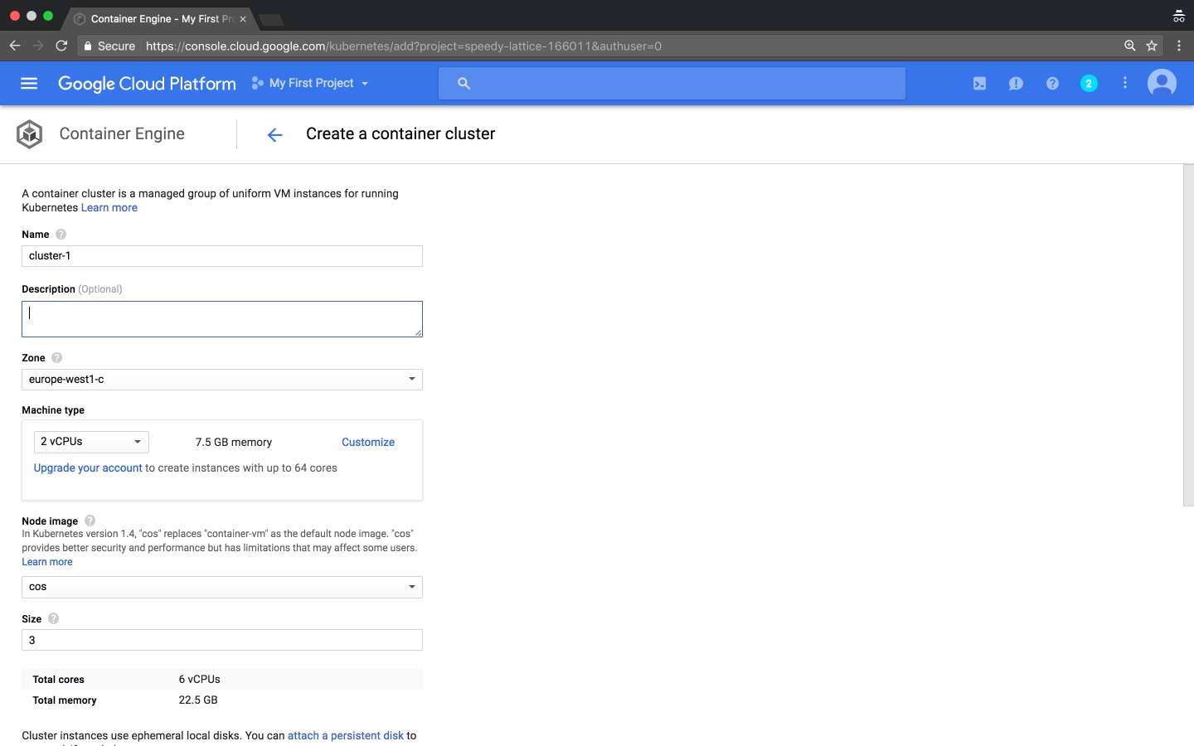Click the Container Engine hexagon logo
This screenshot has width=1194, height=746.
pos(30,133)
